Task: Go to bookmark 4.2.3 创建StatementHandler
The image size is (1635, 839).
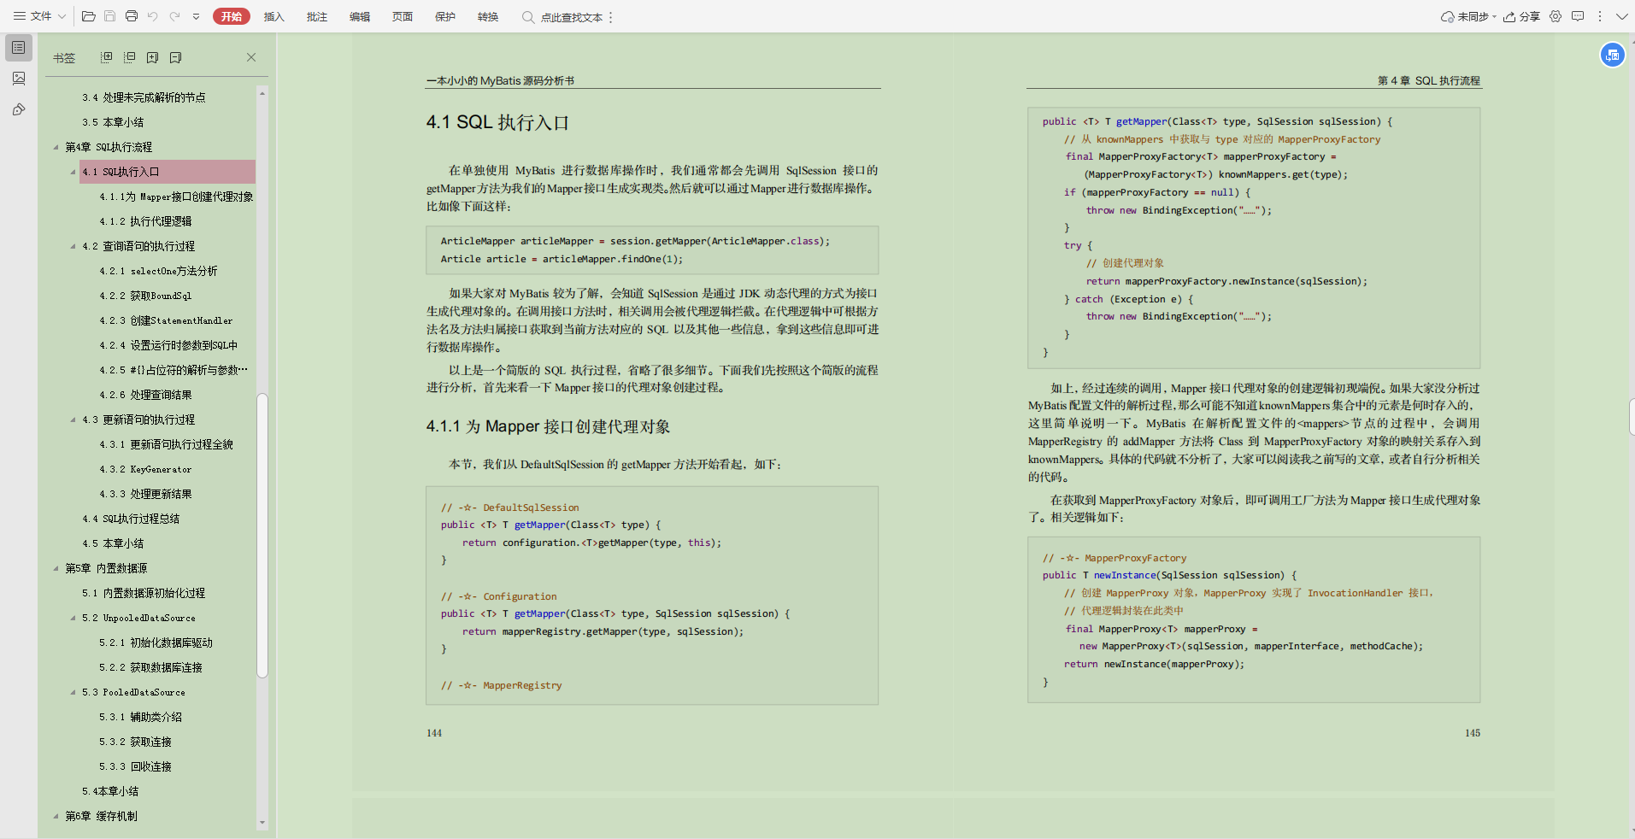Action: tap(166, 320)
